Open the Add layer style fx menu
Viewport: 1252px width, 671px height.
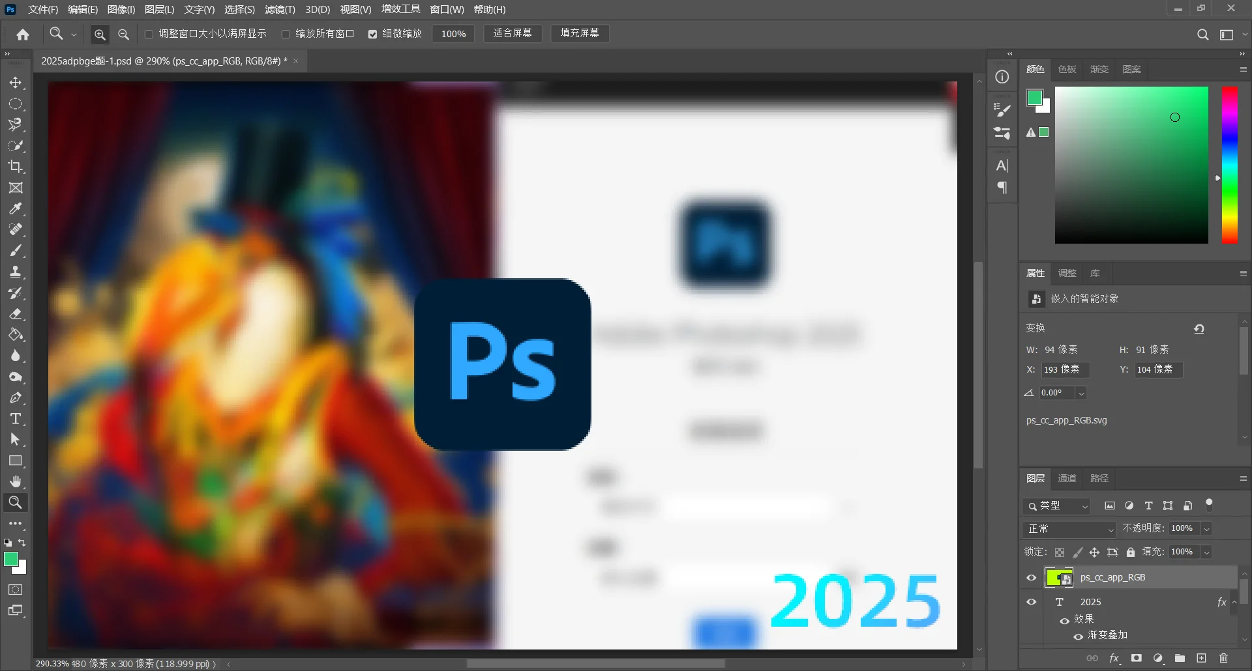(x=1115, y=658)
